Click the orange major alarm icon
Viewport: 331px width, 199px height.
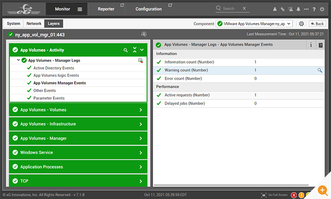click(301, 195)
